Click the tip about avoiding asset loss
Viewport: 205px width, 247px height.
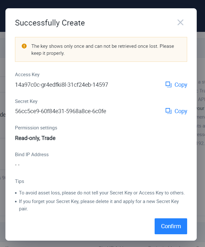(x=102, y=193)
